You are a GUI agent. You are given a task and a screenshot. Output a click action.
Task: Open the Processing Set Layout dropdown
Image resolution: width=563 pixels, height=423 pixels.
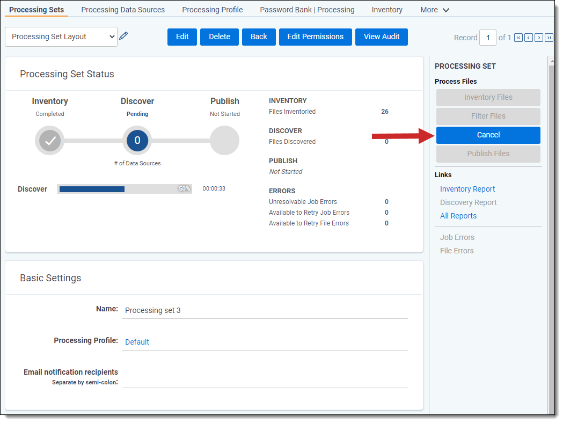61,37
